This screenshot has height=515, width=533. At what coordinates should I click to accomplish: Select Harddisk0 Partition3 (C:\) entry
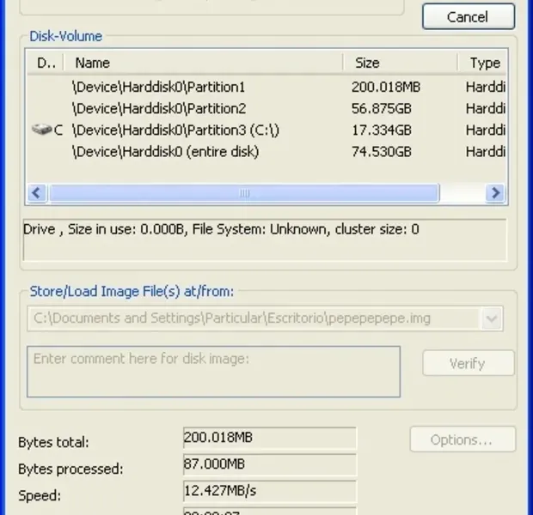(x=266, y=130)
